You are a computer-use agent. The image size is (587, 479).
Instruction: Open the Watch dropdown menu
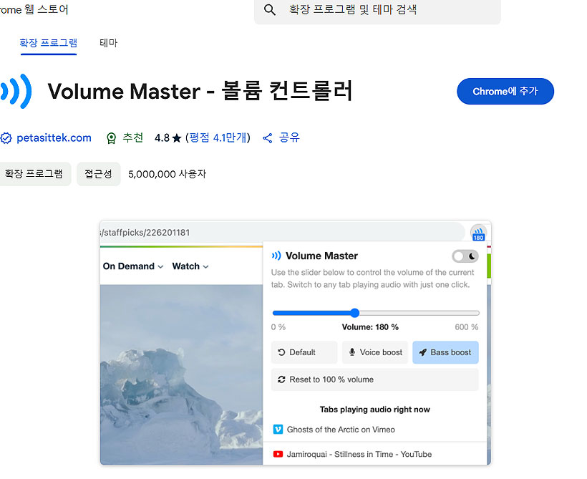pyautogui.click(x=190, y=266)
